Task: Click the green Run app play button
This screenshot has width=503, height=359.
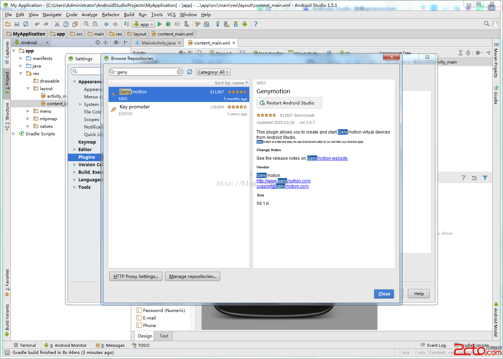Action: point(160,24)
